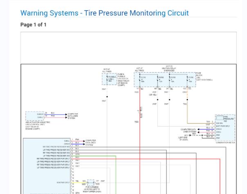Viewport: 247px width, 194px height.
Task: Click the 'TIRE PRESSURE IND' indicator box
Action: coord(220,118)
